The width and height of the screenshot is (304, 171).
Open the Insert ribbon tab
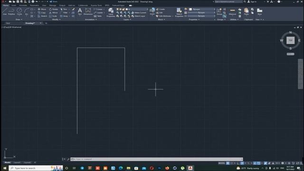[14, 5]
